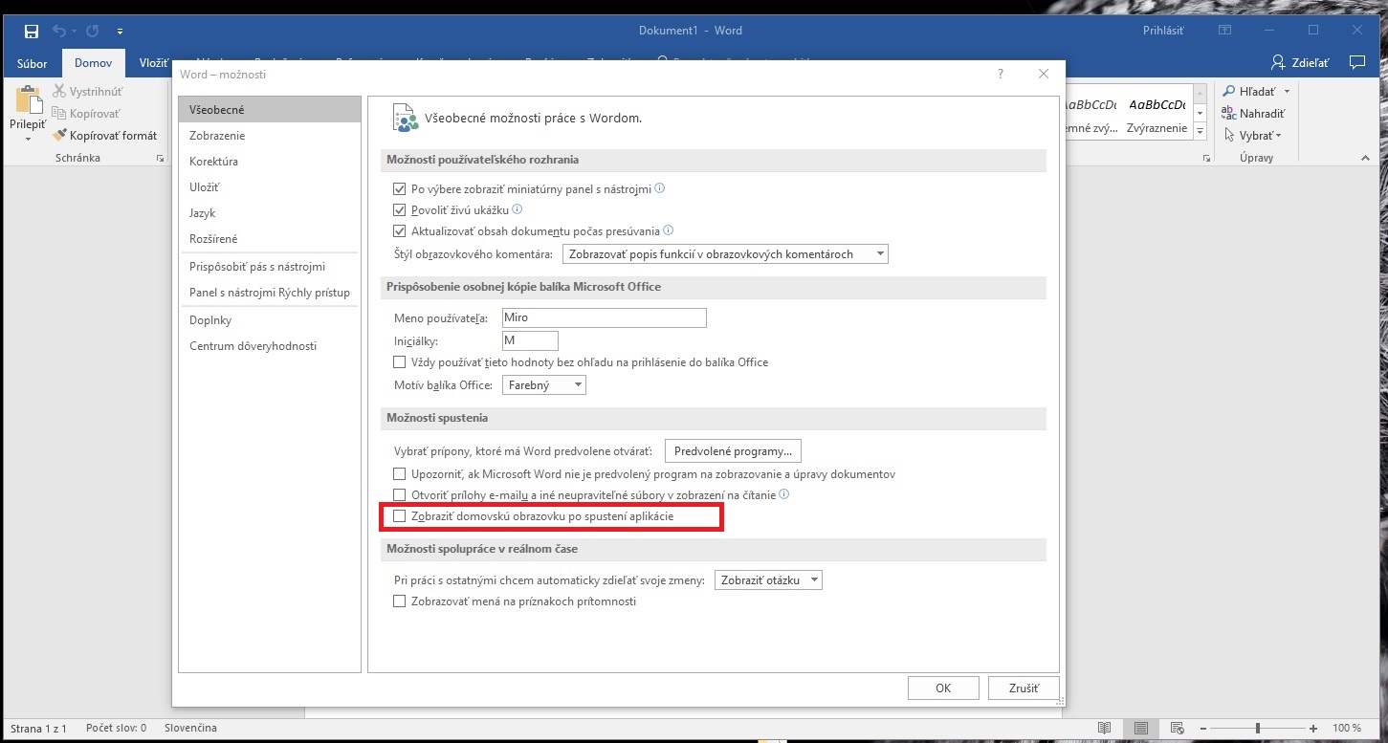Click the zoom slider handle

coord(1258,729)
